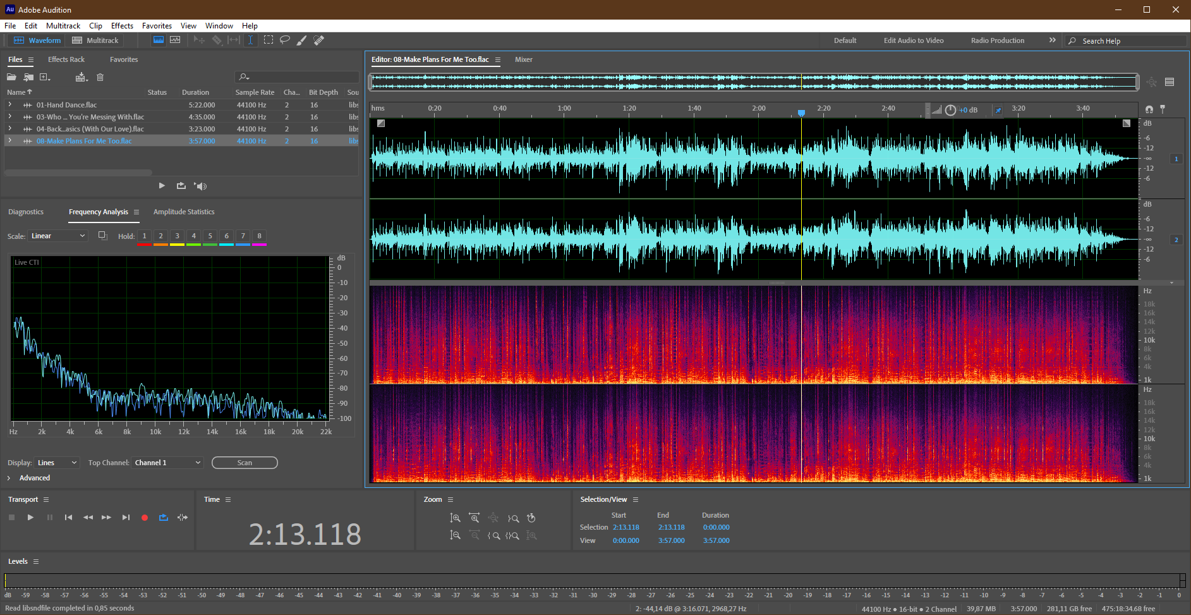
Task: Open the Favorites panel tab
Action: pyautogui.click(x=124, y=59)
